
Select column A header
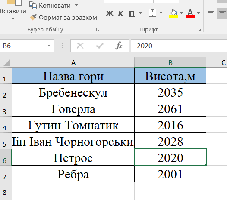[73, 63]
